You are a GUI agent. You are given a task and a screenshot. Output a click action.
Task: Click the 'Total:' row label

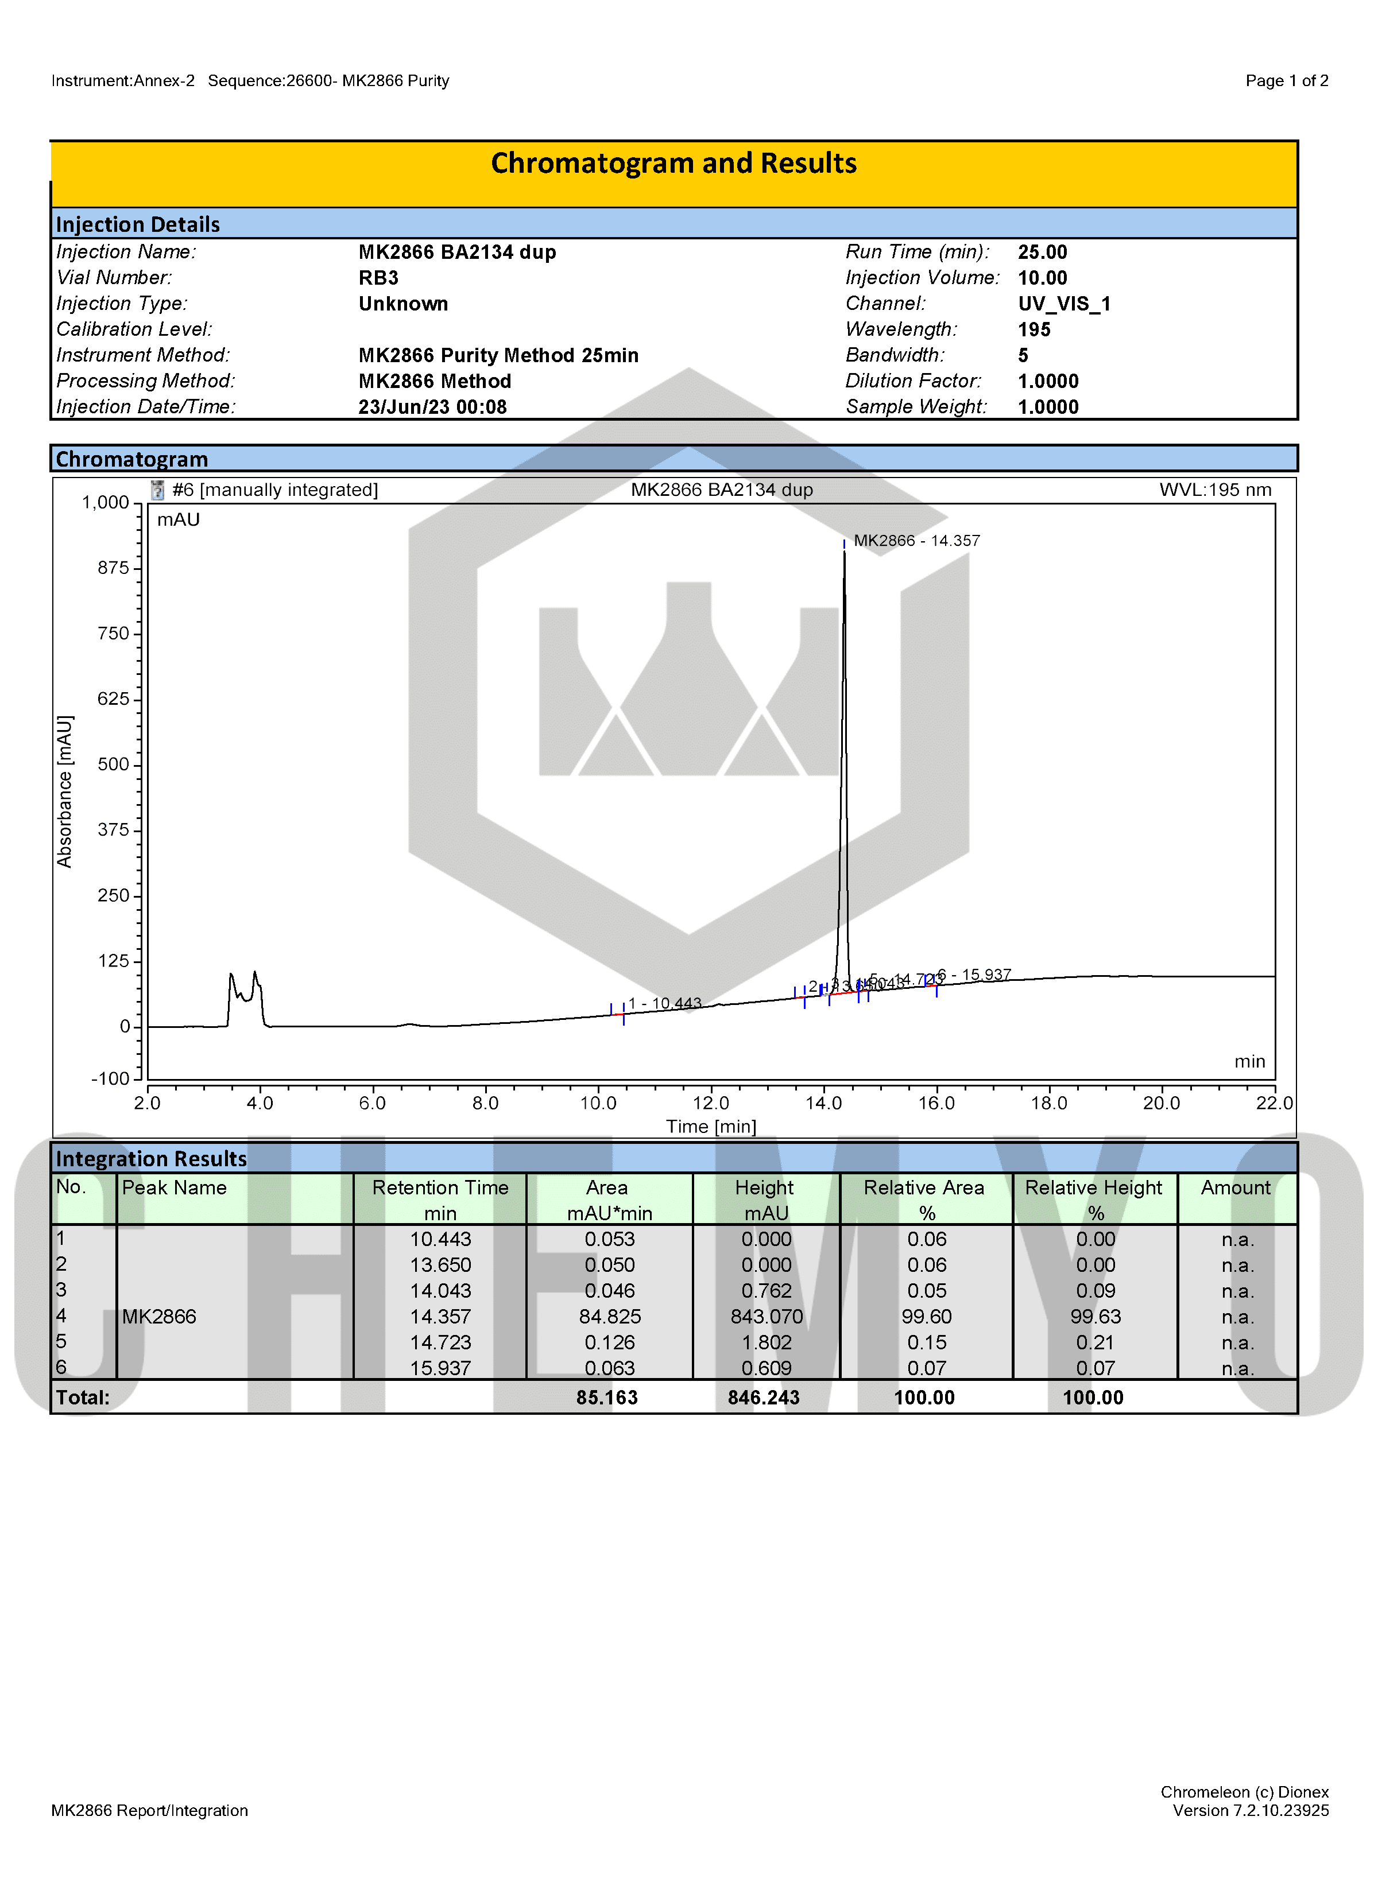(x=83, y=1398)
